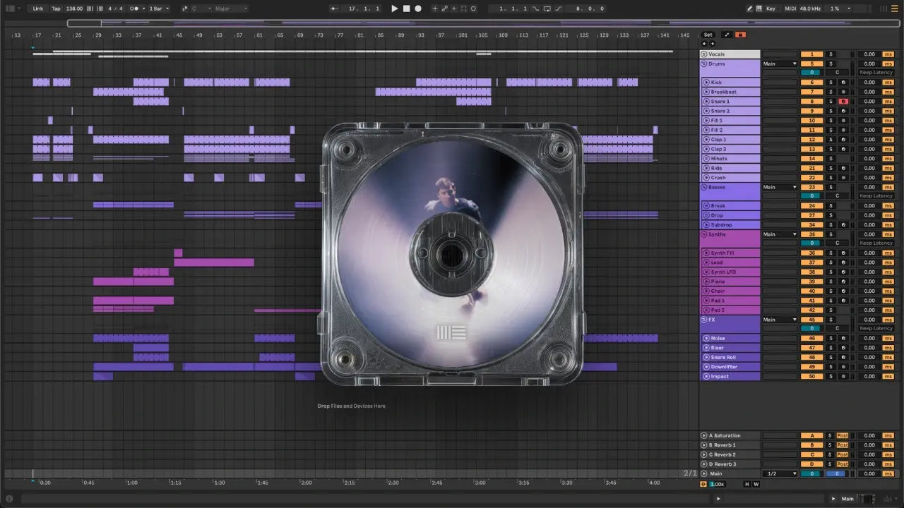The width and height of the screenshot is (904, 508).
Task: Open the Drums group output Main dropdown
Action: click(x=780, y=64)
